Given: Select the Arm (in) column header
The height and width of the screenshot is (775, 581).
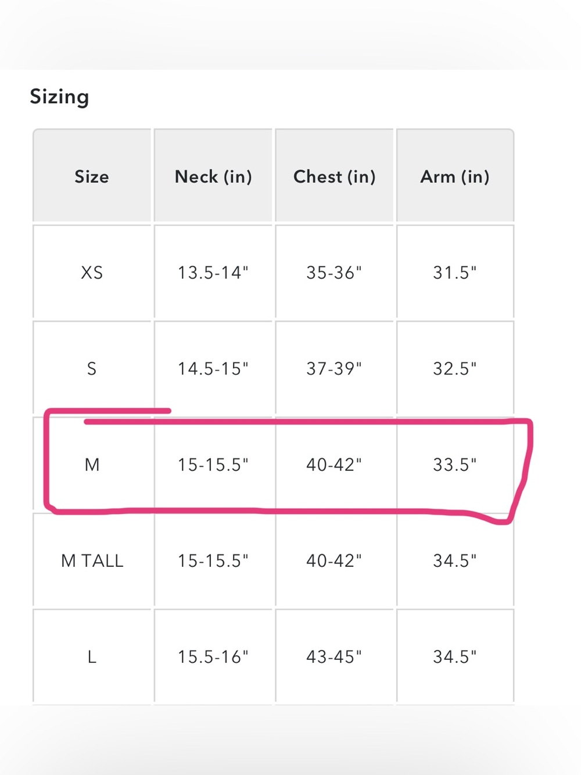Looking at the screenshot, I should [455, 176].
